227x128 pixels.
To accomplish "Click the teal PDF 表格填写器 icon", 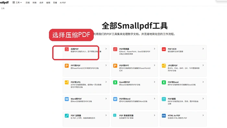I will [115, 115].
